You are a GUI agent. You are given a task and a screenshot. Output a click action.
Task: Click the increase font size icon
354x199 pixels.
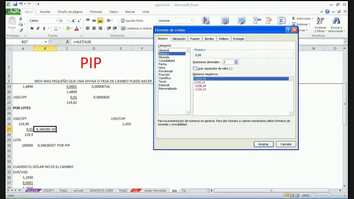tap(73, 21)
